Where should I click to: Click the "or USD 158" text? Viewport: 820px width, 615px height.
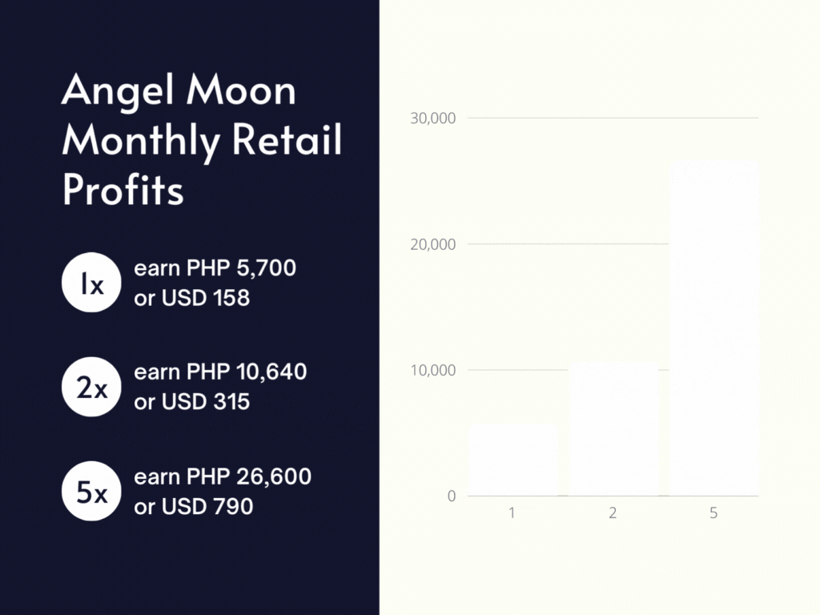(x=192, y=298)
